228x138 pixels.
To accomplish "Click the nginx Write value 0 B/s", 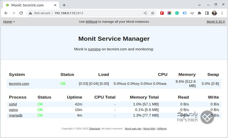I will point(215,110).
